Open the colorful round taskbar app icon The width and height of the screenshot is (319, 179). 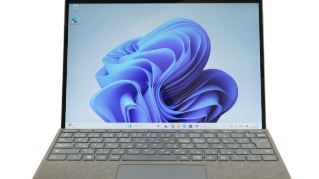point(172,126)
